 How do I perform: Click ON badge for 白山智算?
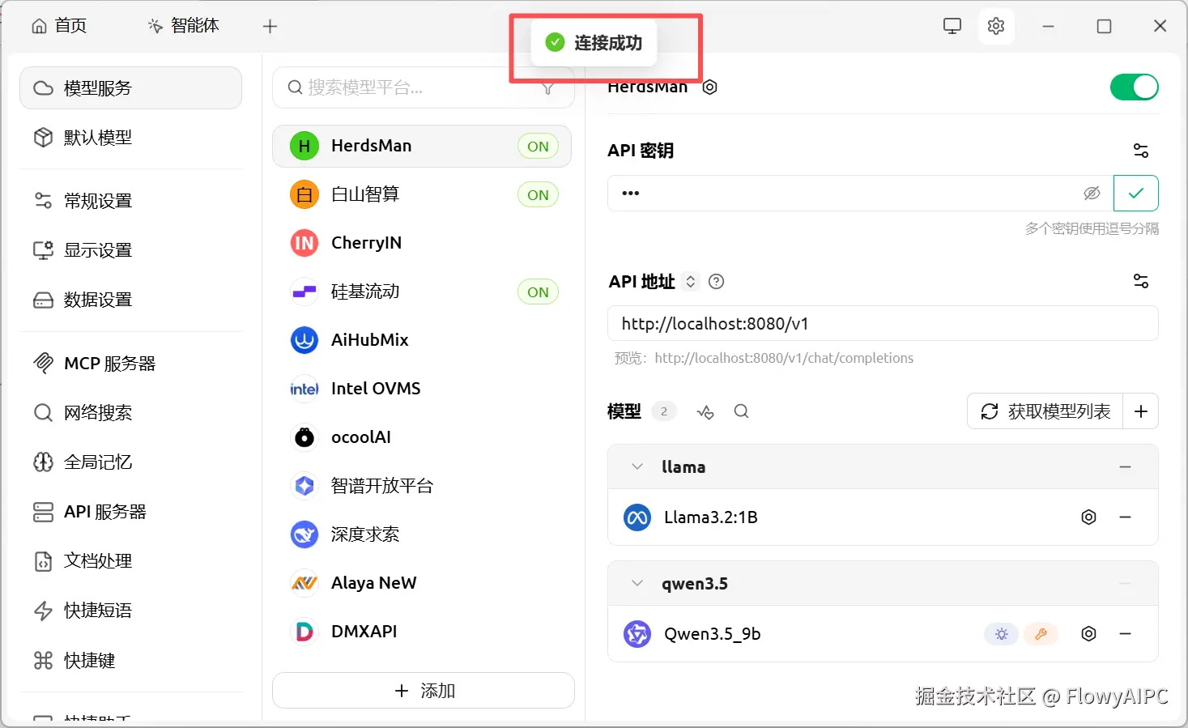pyautogui.click(x=538, y=194)
